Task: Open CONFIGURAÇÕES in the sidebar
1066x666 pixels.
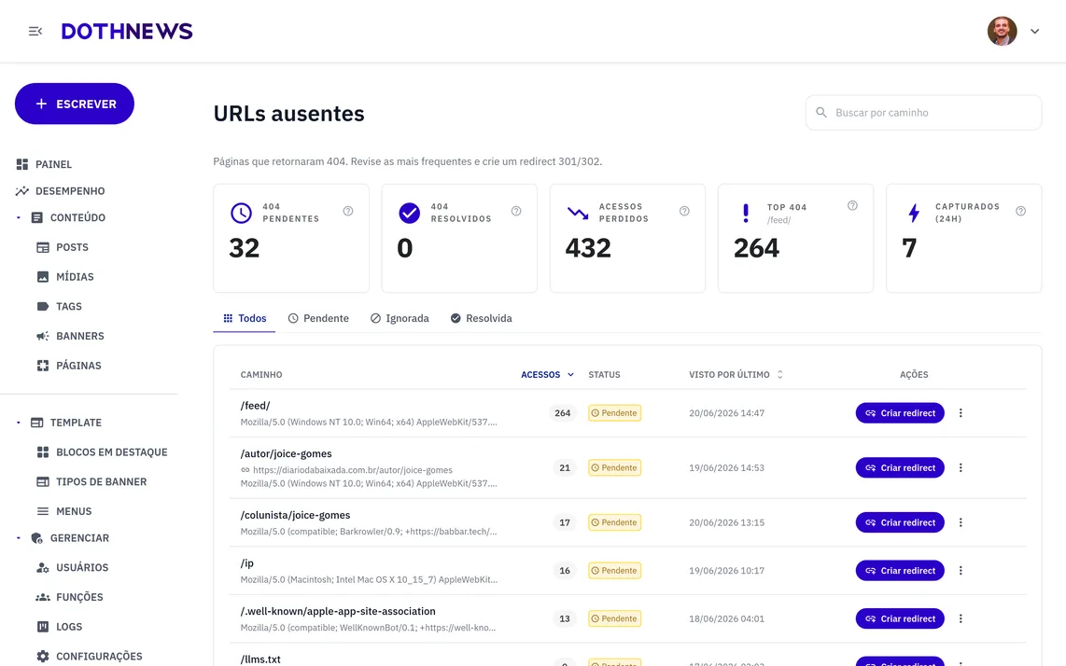Action: (89, 657)
